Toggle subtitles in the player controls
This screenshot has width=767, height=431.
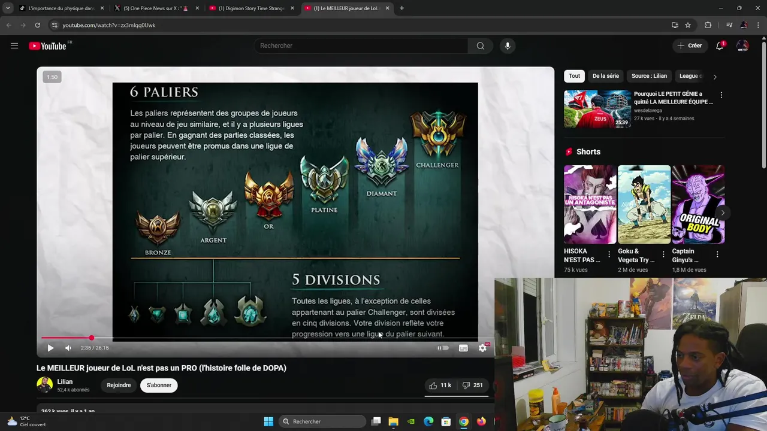coord(463,348)
